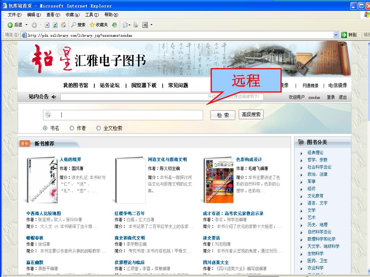Open the 收藏(A) menu

72,15
